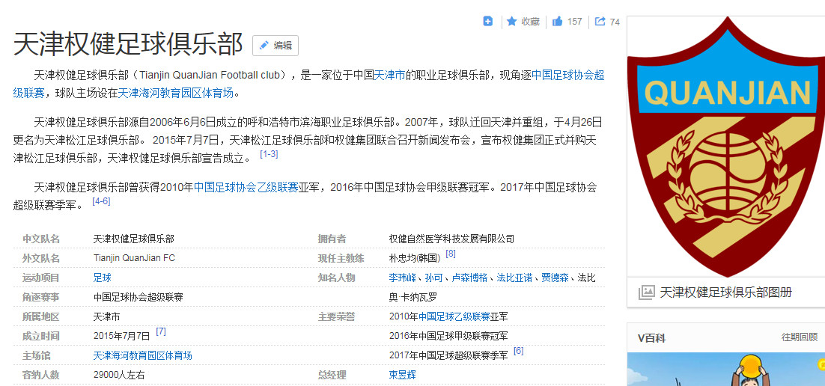Click the 主要荣誉 field label
The width and height of the screenshot is (825, 386).
click(336, 316)
